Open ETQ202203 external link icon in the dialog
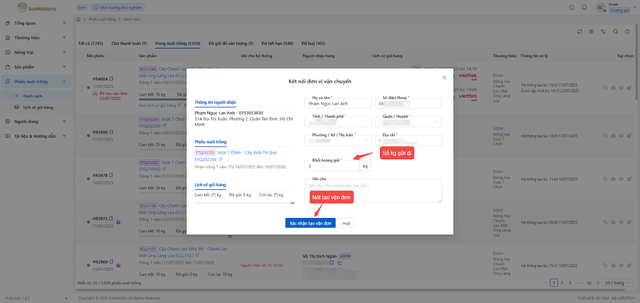The height and width of the screenshot is (303, 640). tap(220, 159)
